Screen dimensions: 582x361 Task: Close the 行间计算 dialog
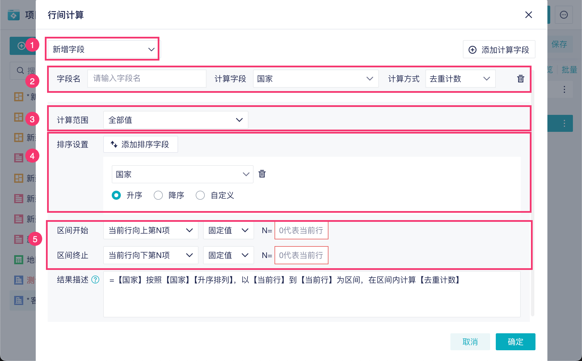pos(528,15)
